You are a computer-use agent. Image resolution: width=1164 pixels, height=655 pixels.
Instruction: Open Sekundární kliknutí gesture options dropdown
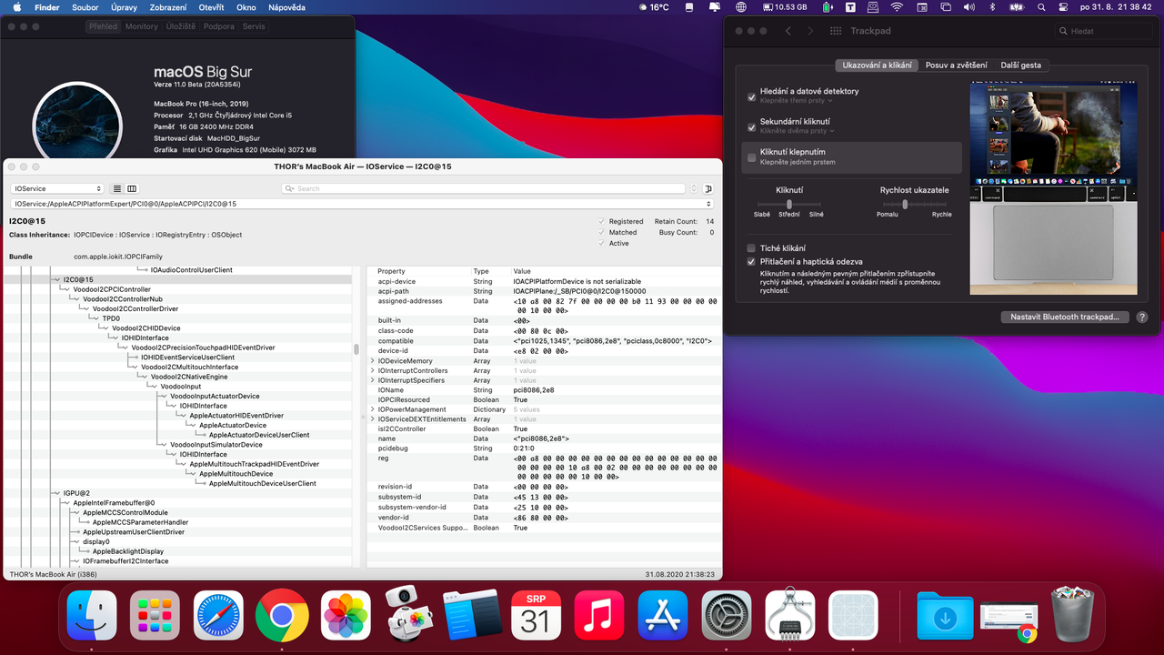pyautogui.click(x=798, y=131)
